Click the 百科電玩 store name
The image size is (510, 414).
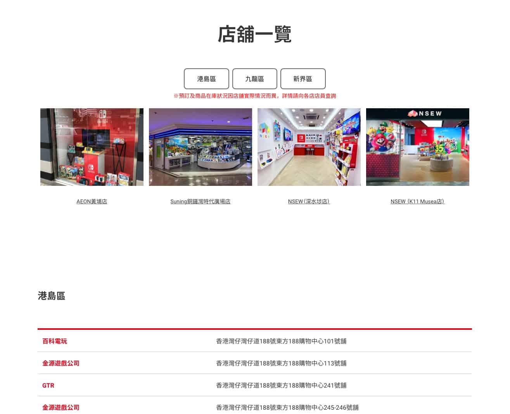(55, 341)
